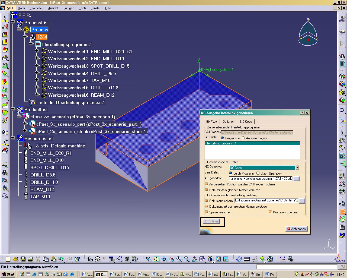Click the Save diskette icon
347x278 pixels.
(x=23, y=259)
